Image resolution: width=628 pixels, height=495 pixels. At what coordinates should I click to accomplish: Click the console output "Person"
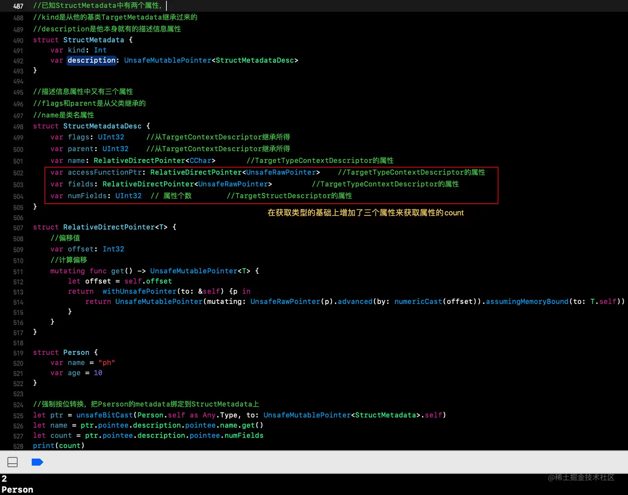click(17, 490)
